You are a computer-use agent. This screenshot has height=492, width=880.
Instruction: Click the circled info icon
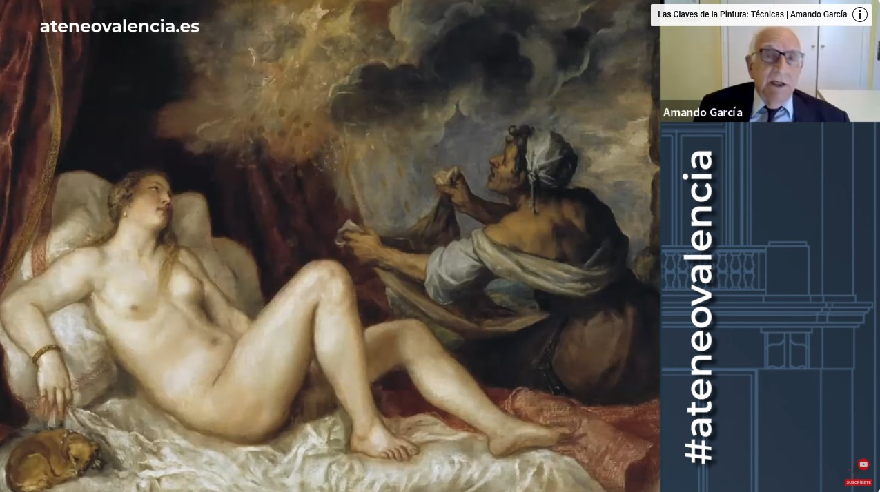(859, 14)
